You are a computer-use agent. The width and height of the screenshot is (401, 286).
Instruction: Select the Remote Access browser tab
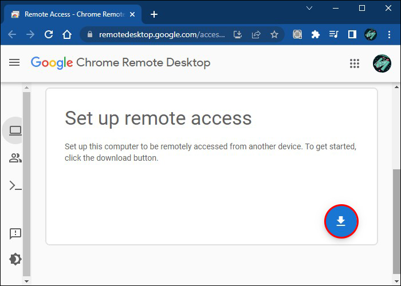[69, 14]
